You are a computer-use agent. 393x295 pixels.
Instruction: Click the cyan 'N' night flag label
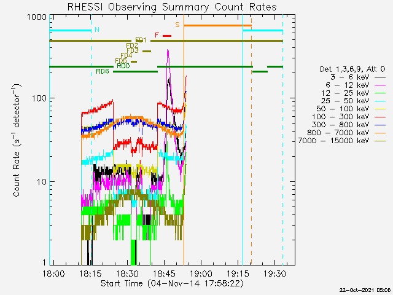click(x=97, y=29)
